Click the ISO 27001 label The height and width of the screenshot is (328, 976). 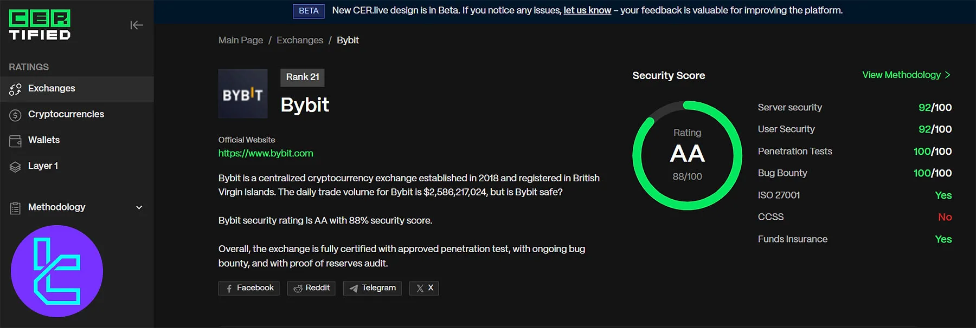coord(779,195)
